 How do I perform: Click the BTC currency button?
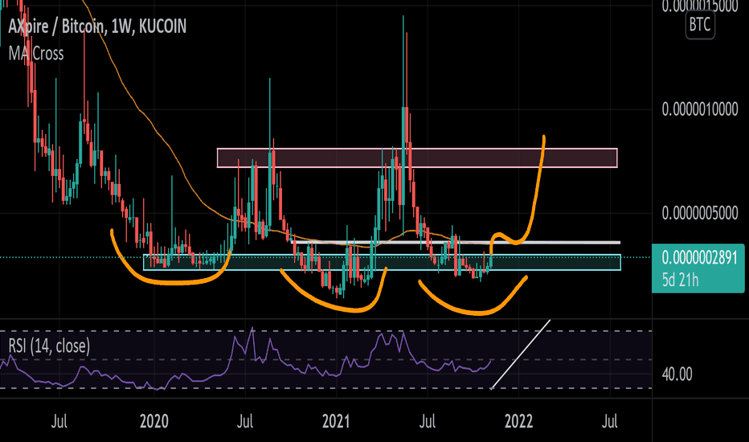pos(700,24)
